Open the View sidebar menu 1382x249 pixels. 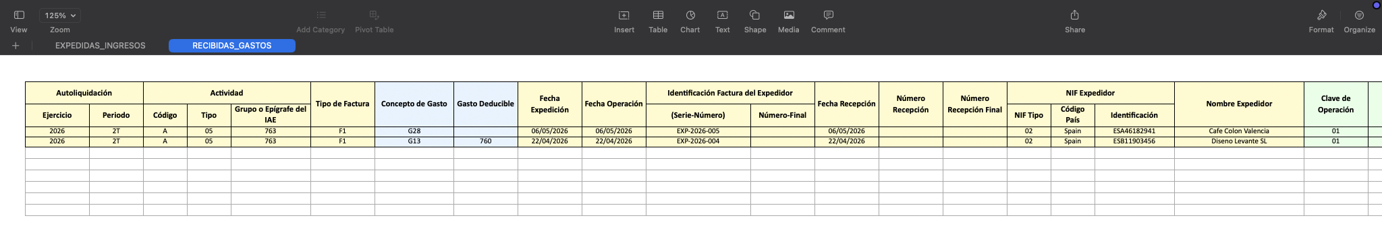point(19,15)
